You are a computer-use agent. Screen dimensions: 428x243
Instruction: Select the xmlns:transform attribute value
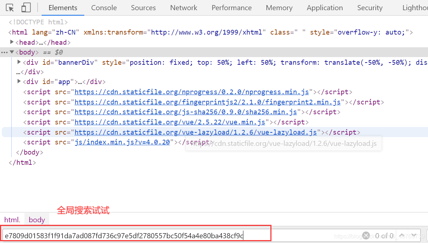click(207, 32)
